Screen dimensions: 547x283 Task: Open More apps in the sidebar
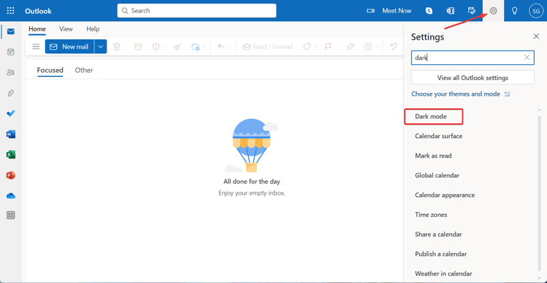tap(11, 215)
